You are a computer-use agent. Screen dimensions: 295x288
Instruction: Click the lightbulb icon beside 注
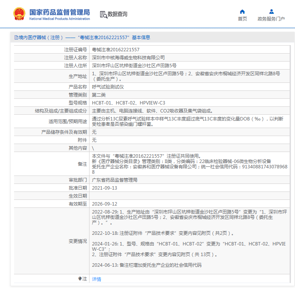click(80, 279)
